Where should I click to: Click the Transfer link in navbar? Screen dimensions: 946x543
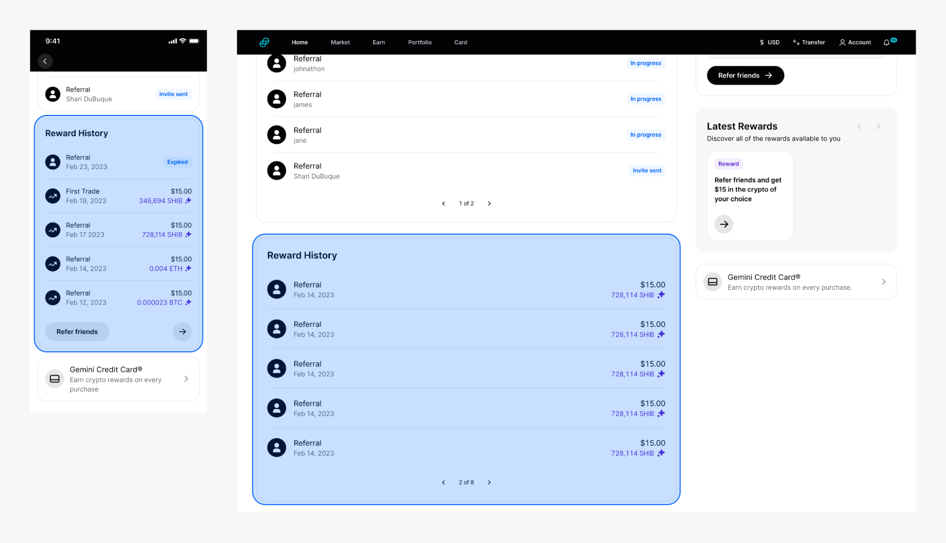809,43
